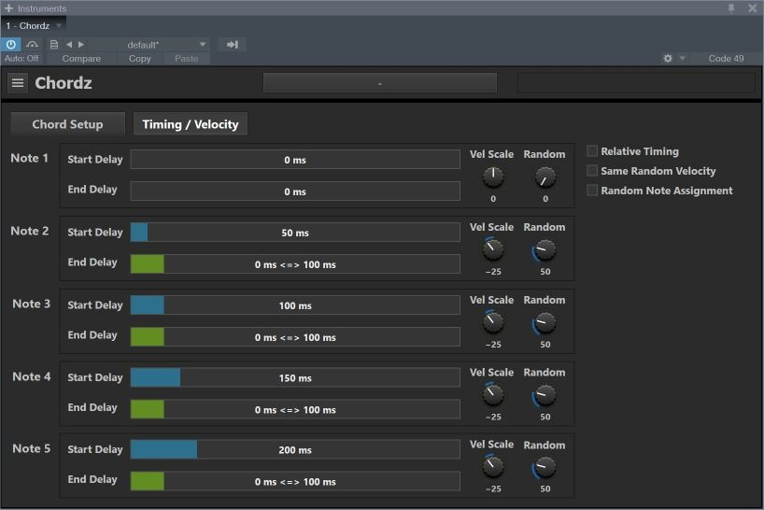Toggle the plugin power bypass button

[x=10, y=45]
